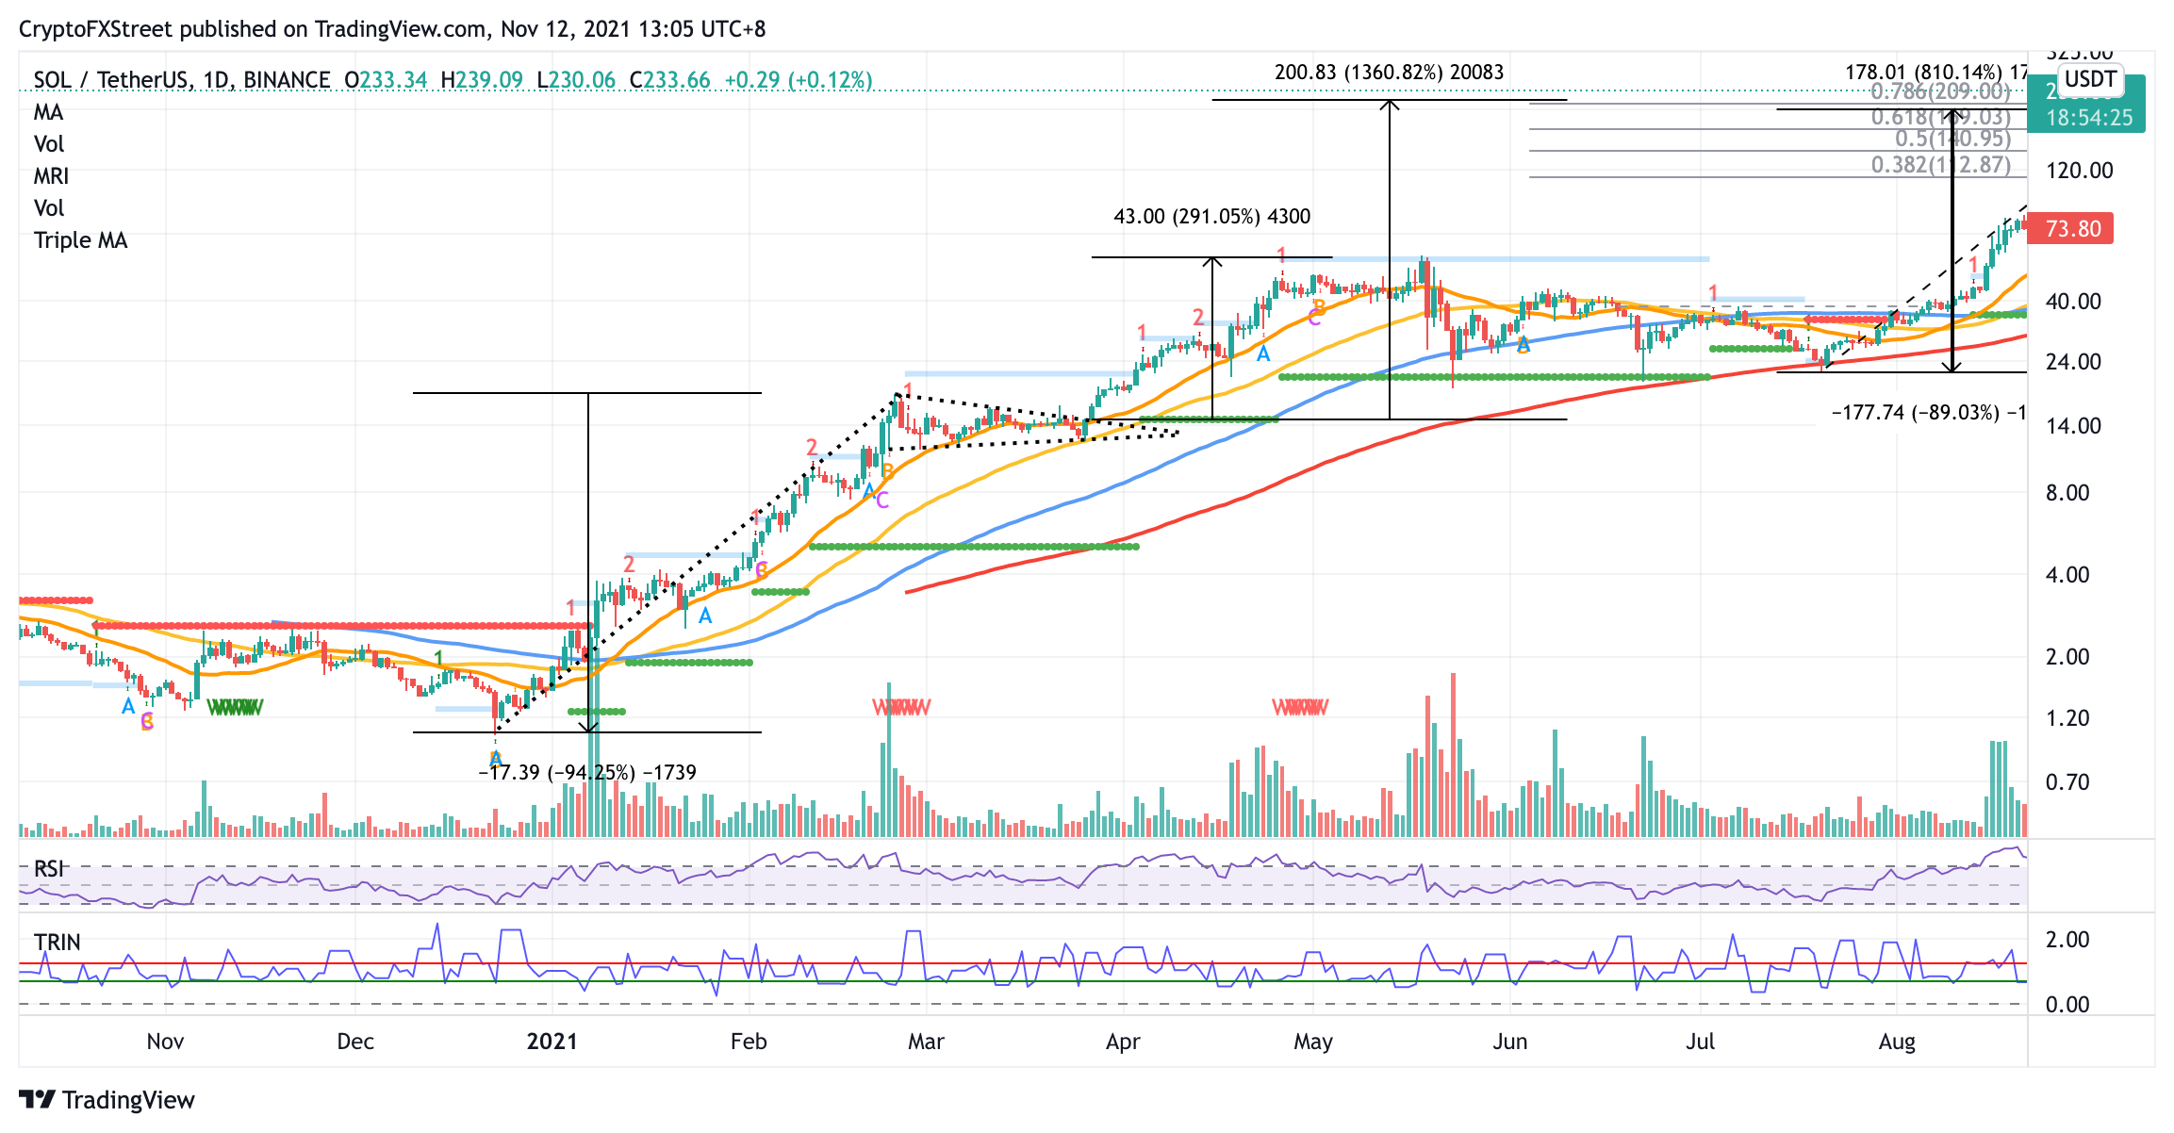This screenshot has height=1133, width=2174.
Task: Click the 40.00 price axis label
Action: [x=2073, y=302]
